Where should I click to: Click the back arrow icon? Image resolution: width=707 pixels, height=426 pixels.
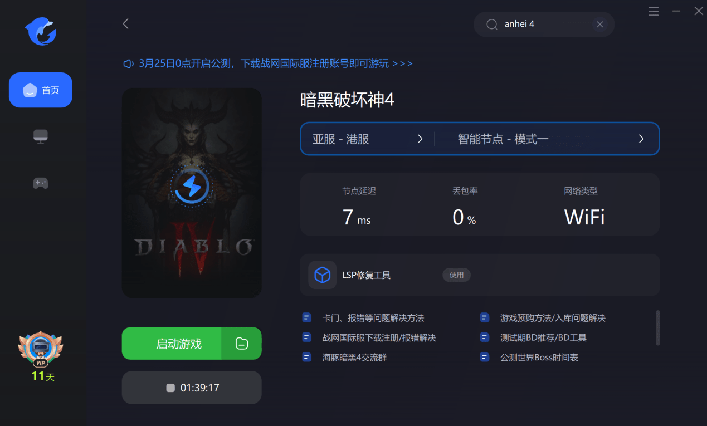pos(126,23)
